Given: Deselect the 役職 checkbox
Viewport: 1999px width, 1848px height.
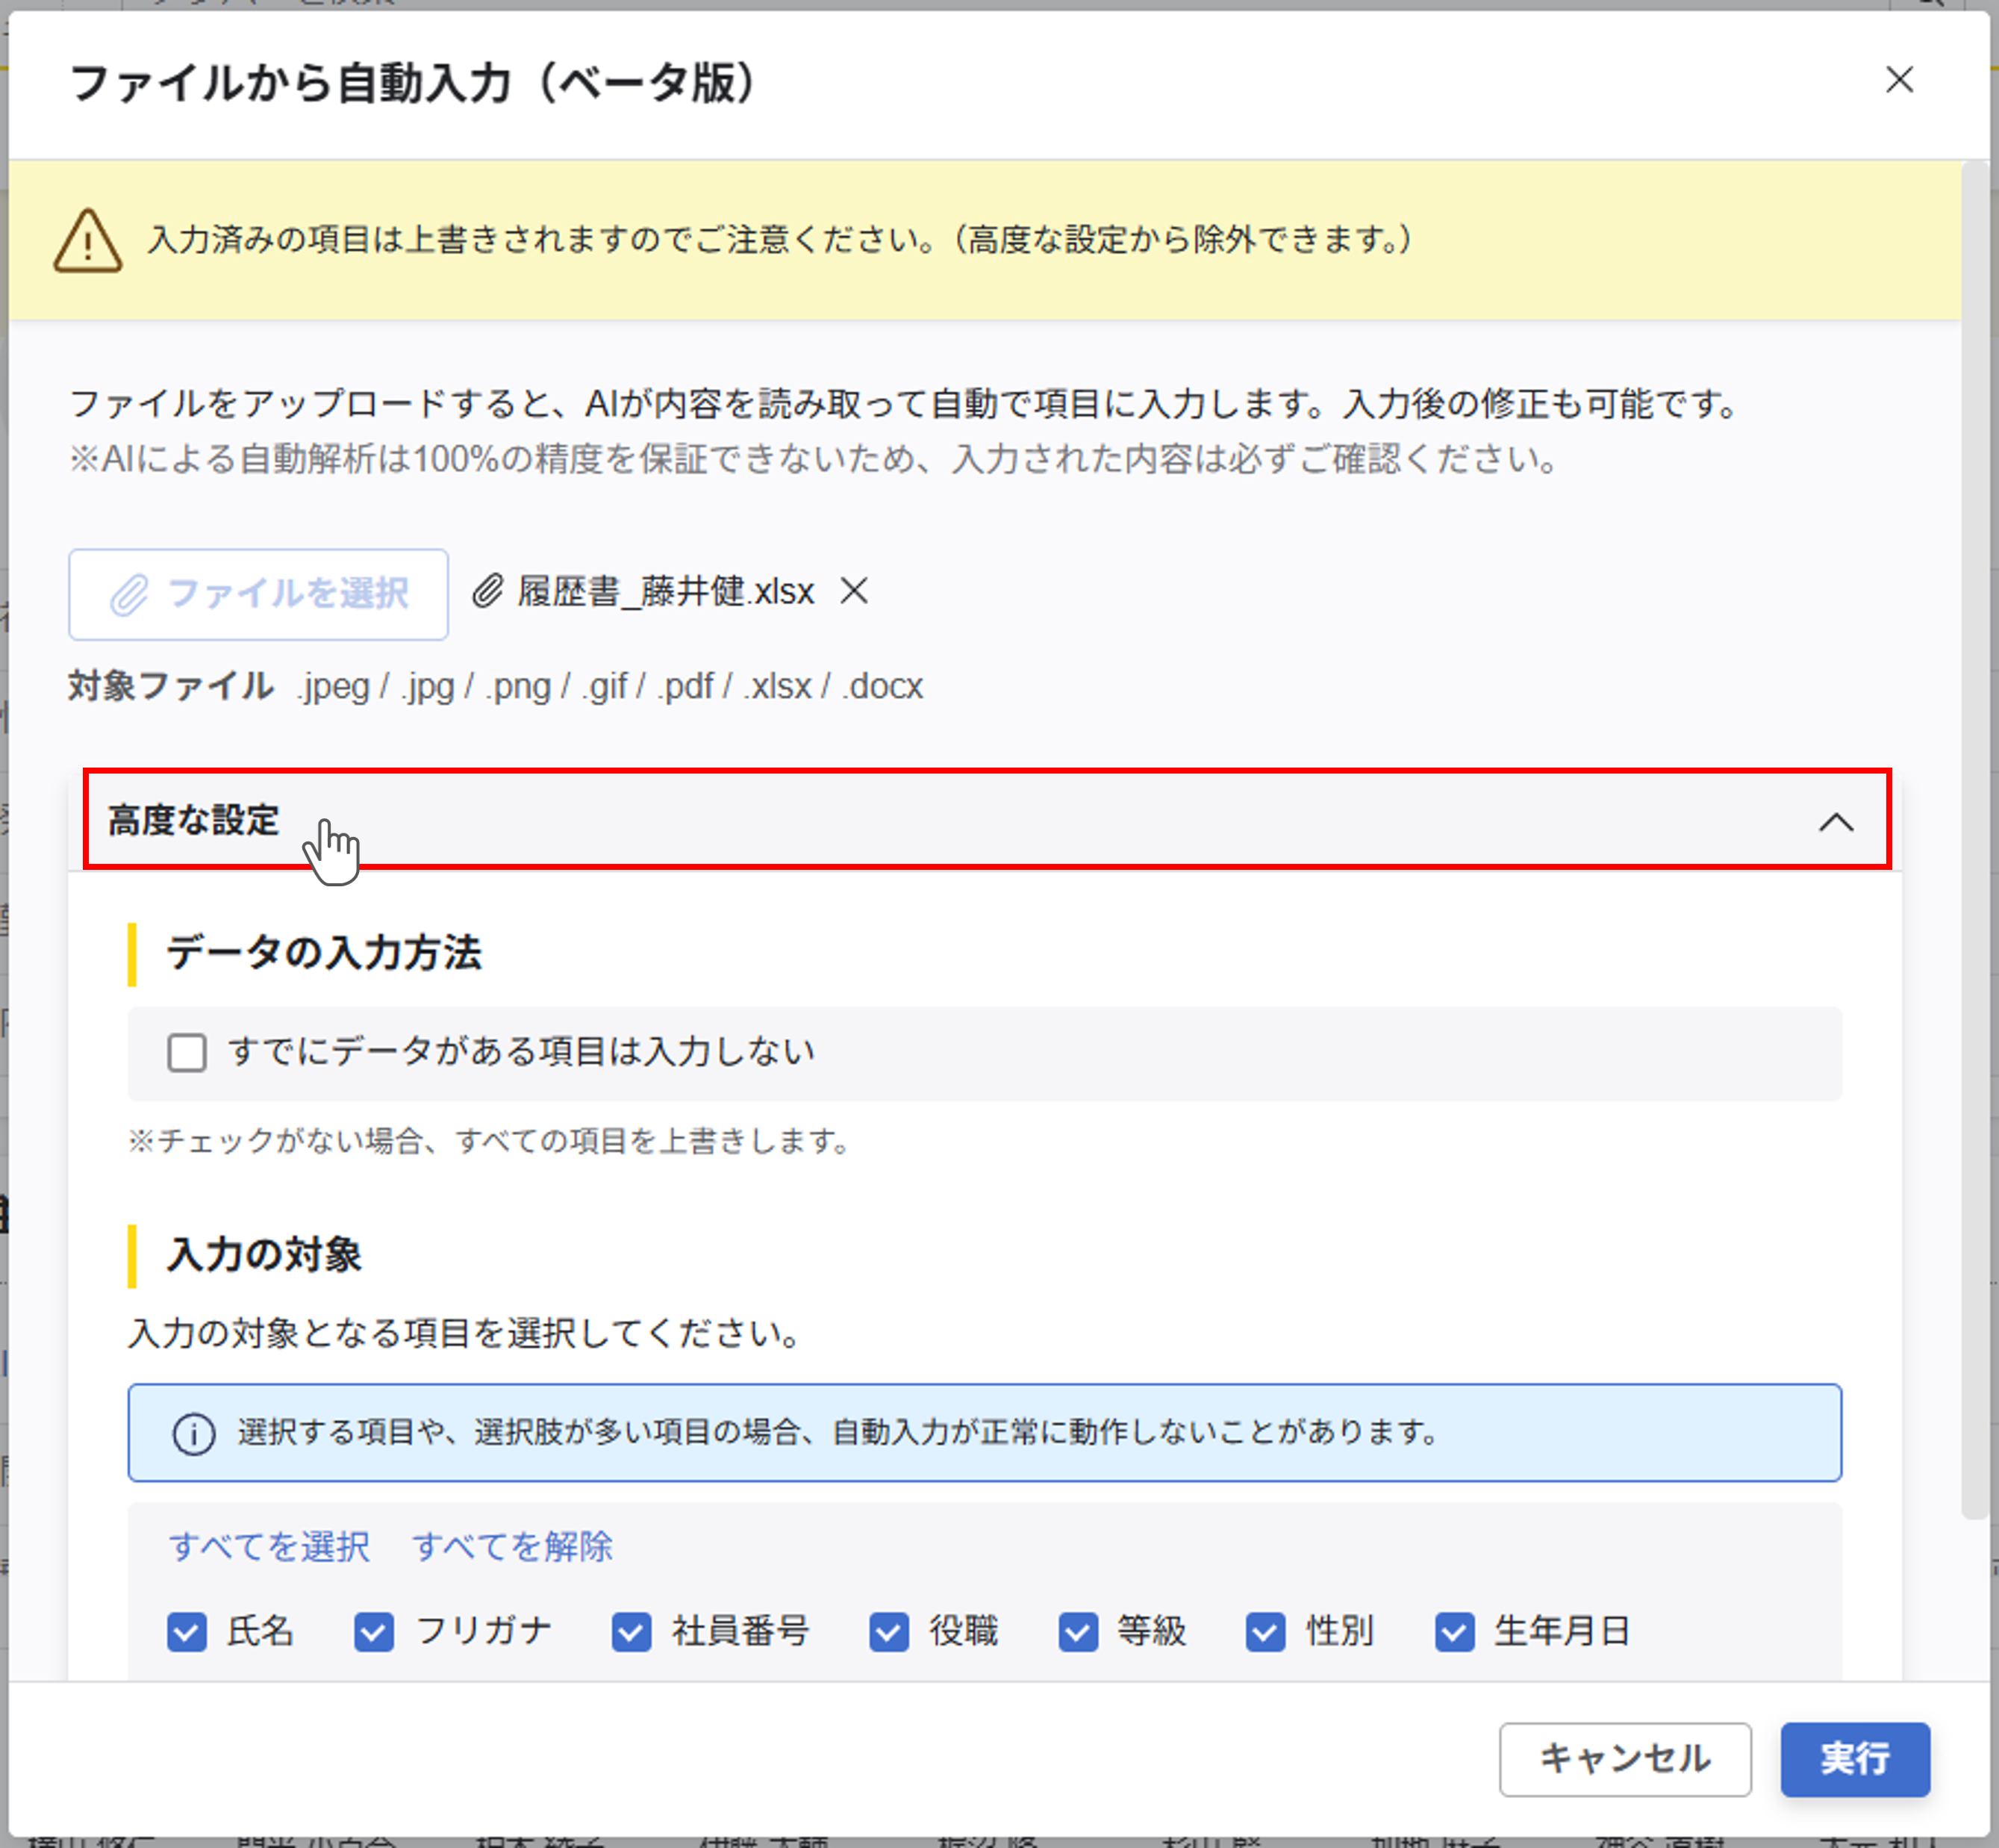Looking at the screenshot, I should tap(888, 1631).
